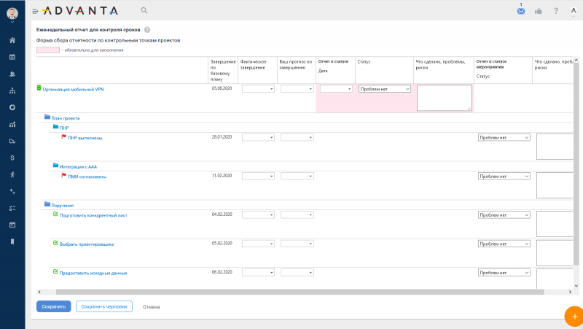Open status dropdown for ПНР выполнены row

[504, 138]
